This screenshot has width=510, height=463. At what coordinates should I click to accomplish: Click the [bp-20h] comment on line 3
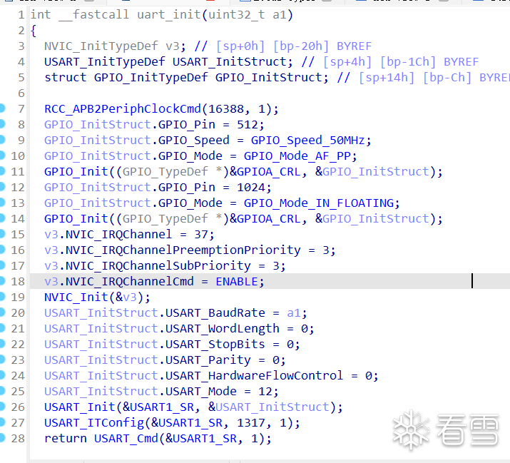point(301,46)
